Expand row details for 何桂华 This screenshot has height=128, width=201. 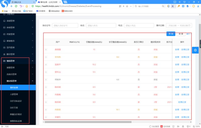pyautogui.click(x=46, y=79)
